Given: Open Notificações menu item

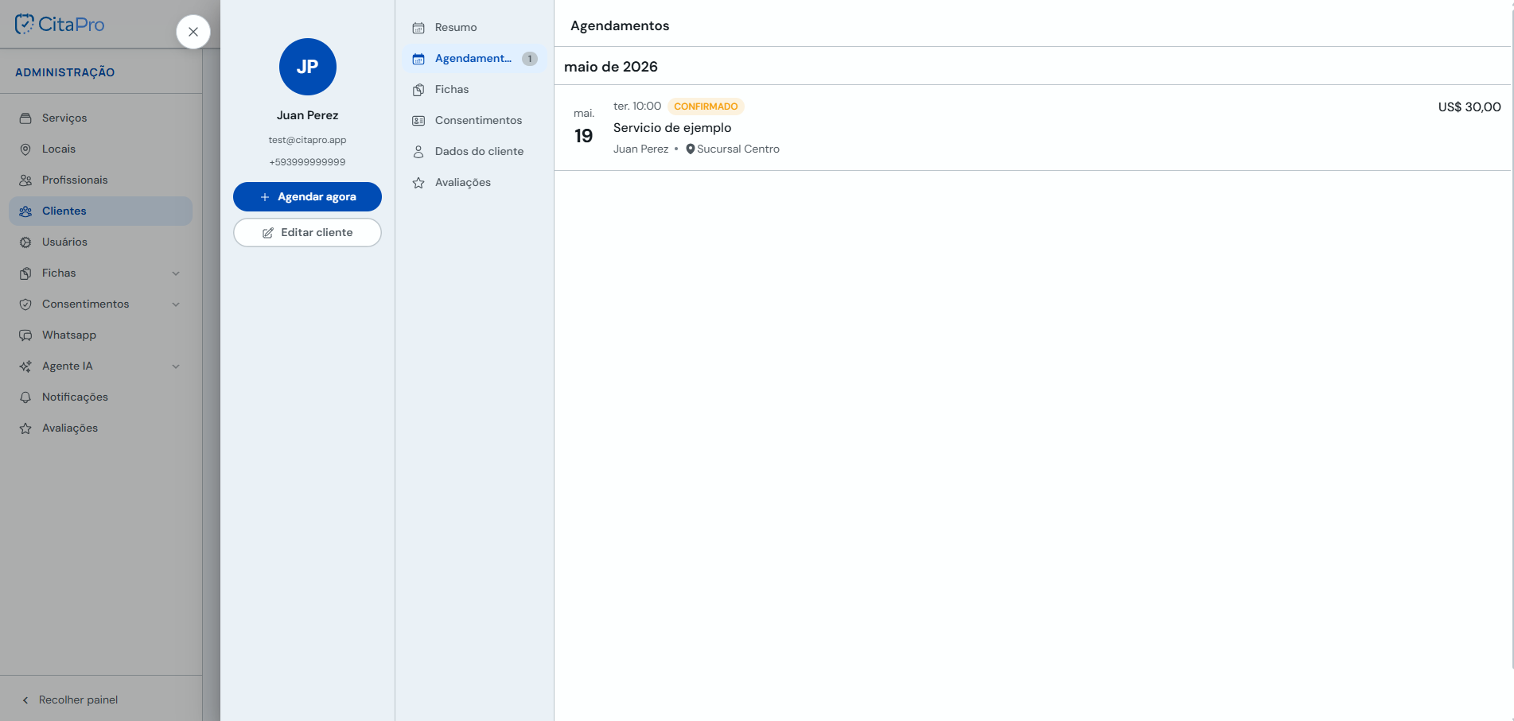Looking at the screenshot, I should click(101, 397).
